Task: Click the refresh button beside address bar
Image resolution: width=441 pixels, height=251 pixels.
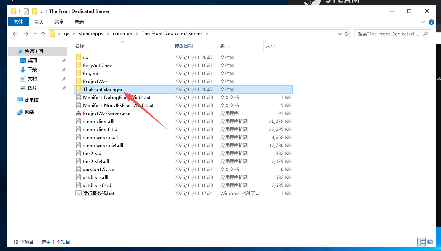Action: (346, 34)
